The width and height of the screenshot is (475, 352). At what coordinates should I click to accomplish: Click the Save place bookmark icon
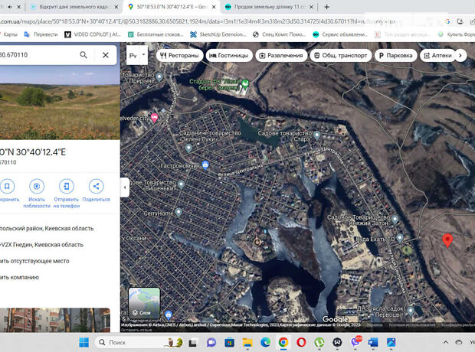click(x=6, y=187)
